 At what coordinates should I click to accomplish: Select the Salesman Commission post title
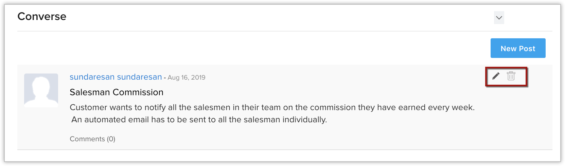pyautogui.click(x=117, y=92)
